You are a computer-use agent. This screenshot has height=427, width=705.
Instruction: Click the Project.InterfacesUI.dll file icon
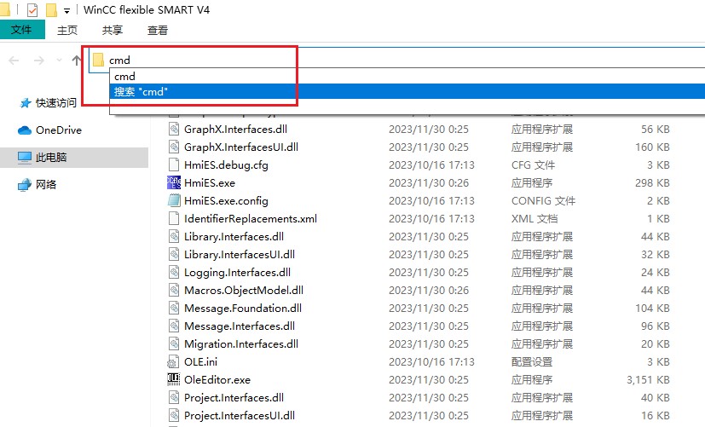174,415
